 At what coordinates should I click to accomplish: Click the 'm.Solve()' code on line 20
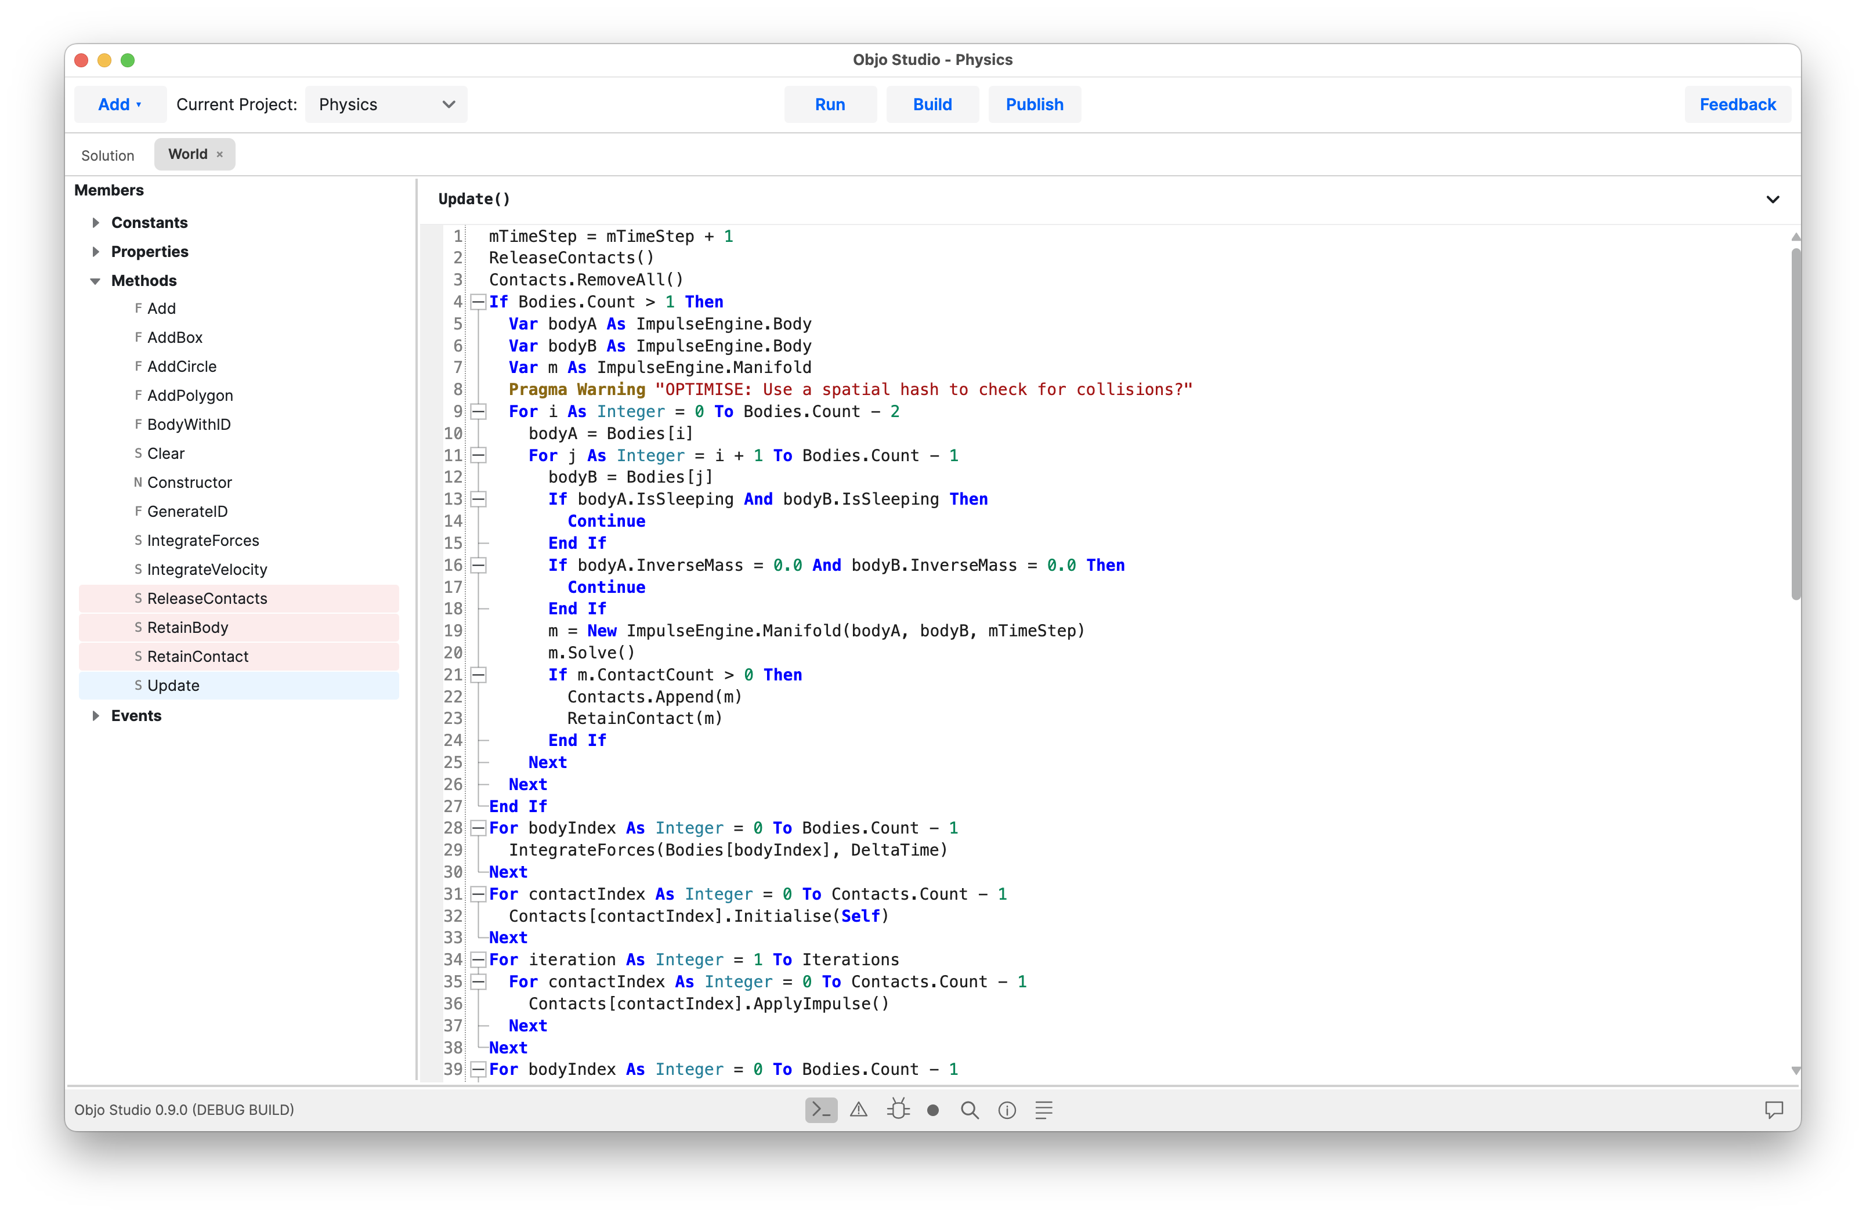click(x=591, y=653)
